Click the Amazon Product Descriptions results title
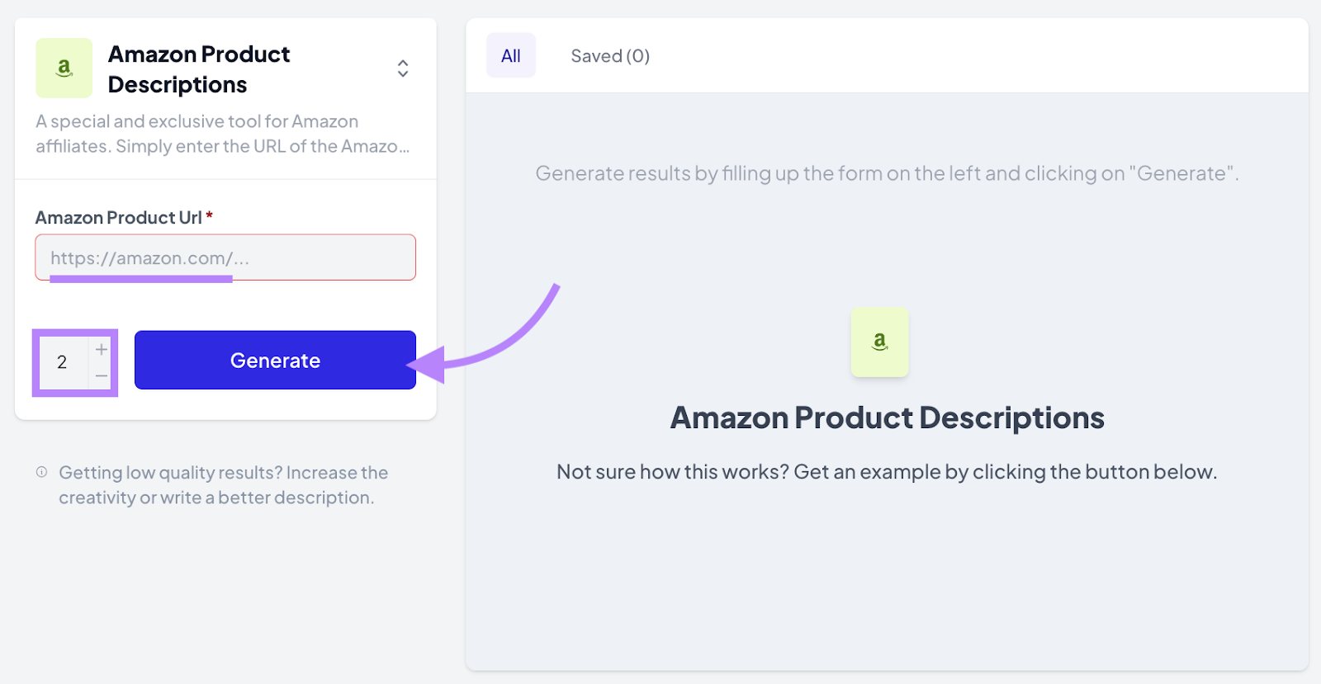Screen dimensions: 1321x684 point(887,417)
